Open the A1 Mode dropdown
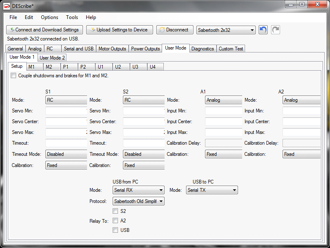Viewport: 330px width, 248px height. point(224,100)
